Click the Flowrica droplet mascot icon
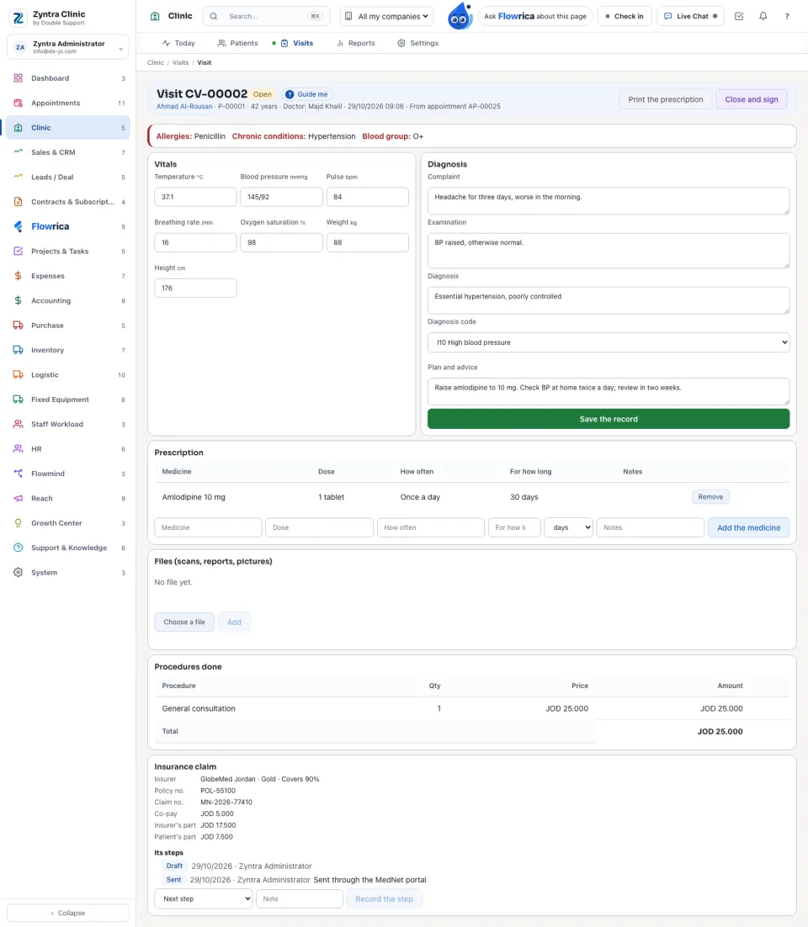The width and height of the screenshot is (808, 927). [x=460, y=16]
